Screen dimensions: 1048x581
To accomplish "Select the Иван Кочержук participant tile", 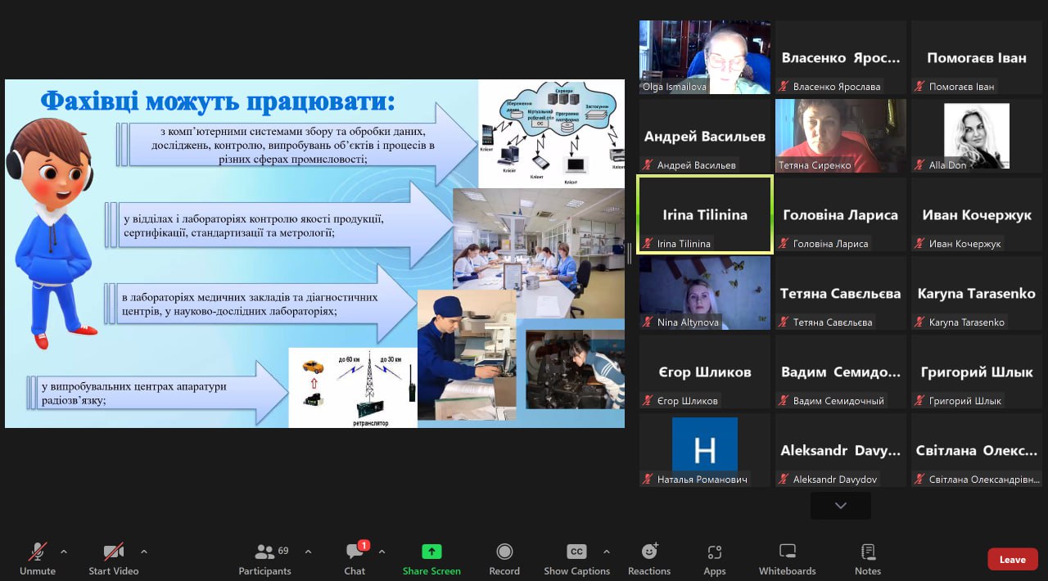I will coord(977,214).
